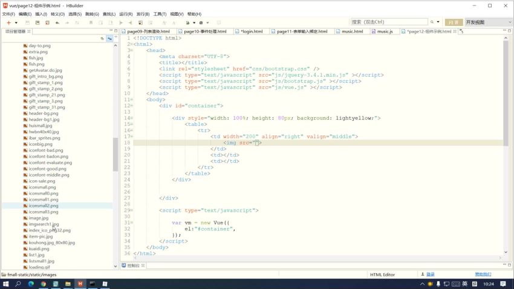Switch to page09-列表渲染.html tab
514x289 pixels.
tap(148, 31)
